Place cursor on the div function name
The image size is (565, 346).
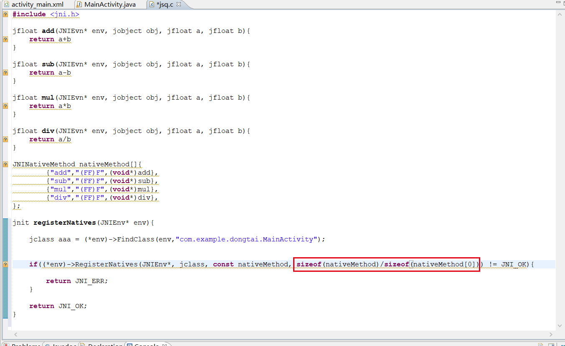click(48, 131)
